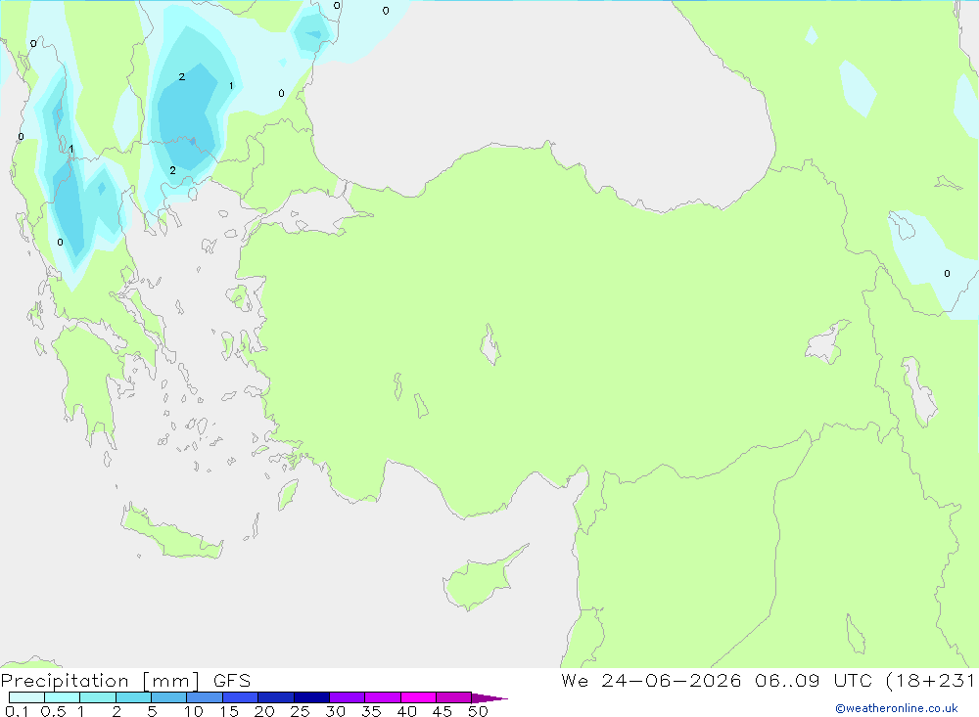Click the 10–15 mm blue legend swatch
Image resolution: width=979 pixels, height=717 pixels.
click(205, 697)
